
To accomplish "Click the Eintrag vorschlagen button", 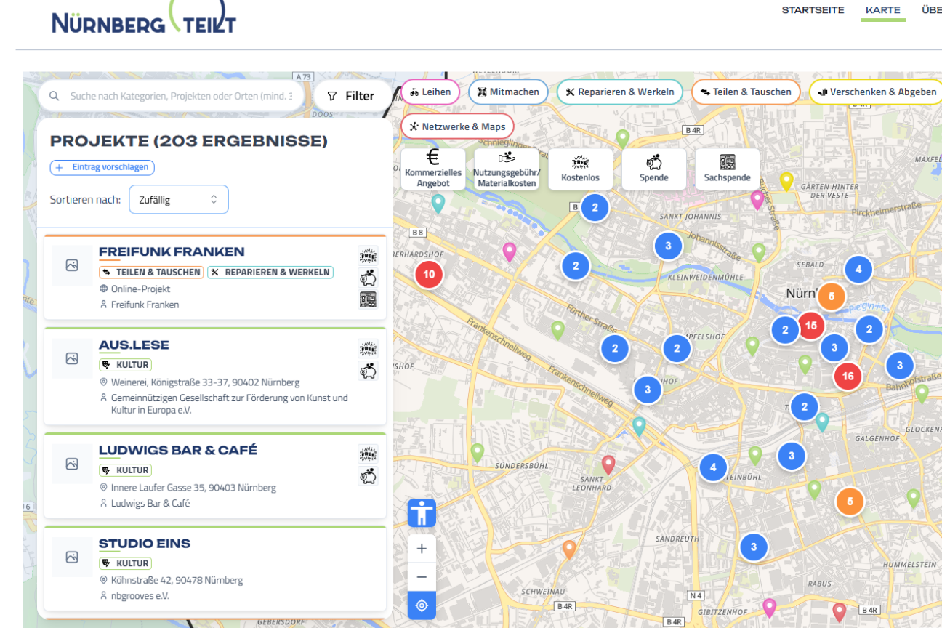I will coord(102,167).
